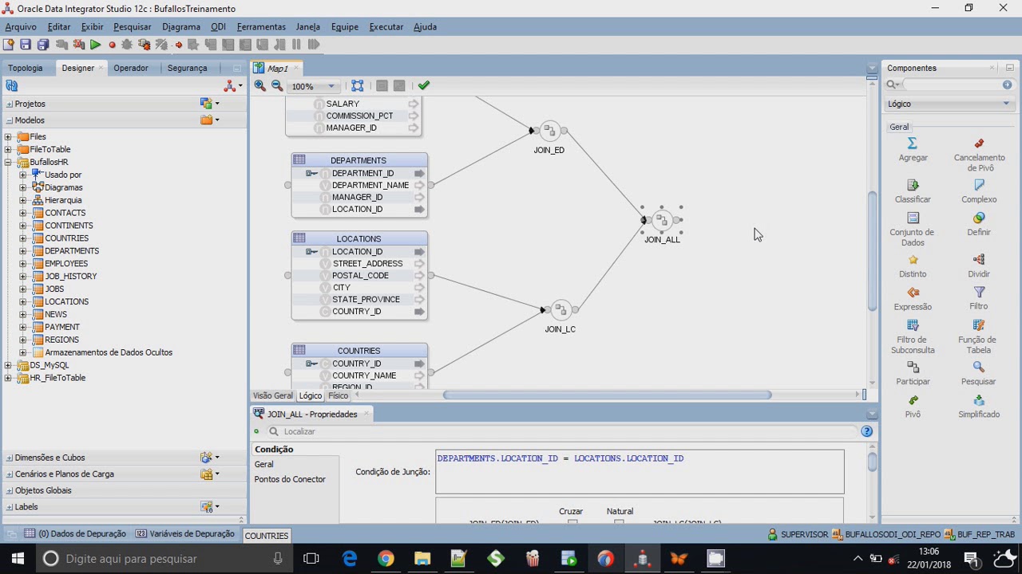Select the COUNTRIES datastore in the tree

[67, 238]
